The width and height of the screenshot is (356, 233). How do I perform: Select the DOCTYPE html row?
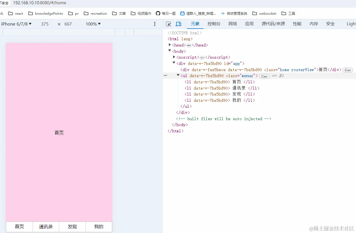pos(185,33)
